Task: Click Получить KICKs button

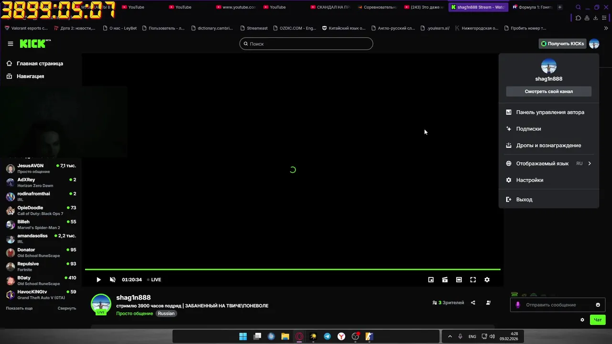Action: pos(562,43)
